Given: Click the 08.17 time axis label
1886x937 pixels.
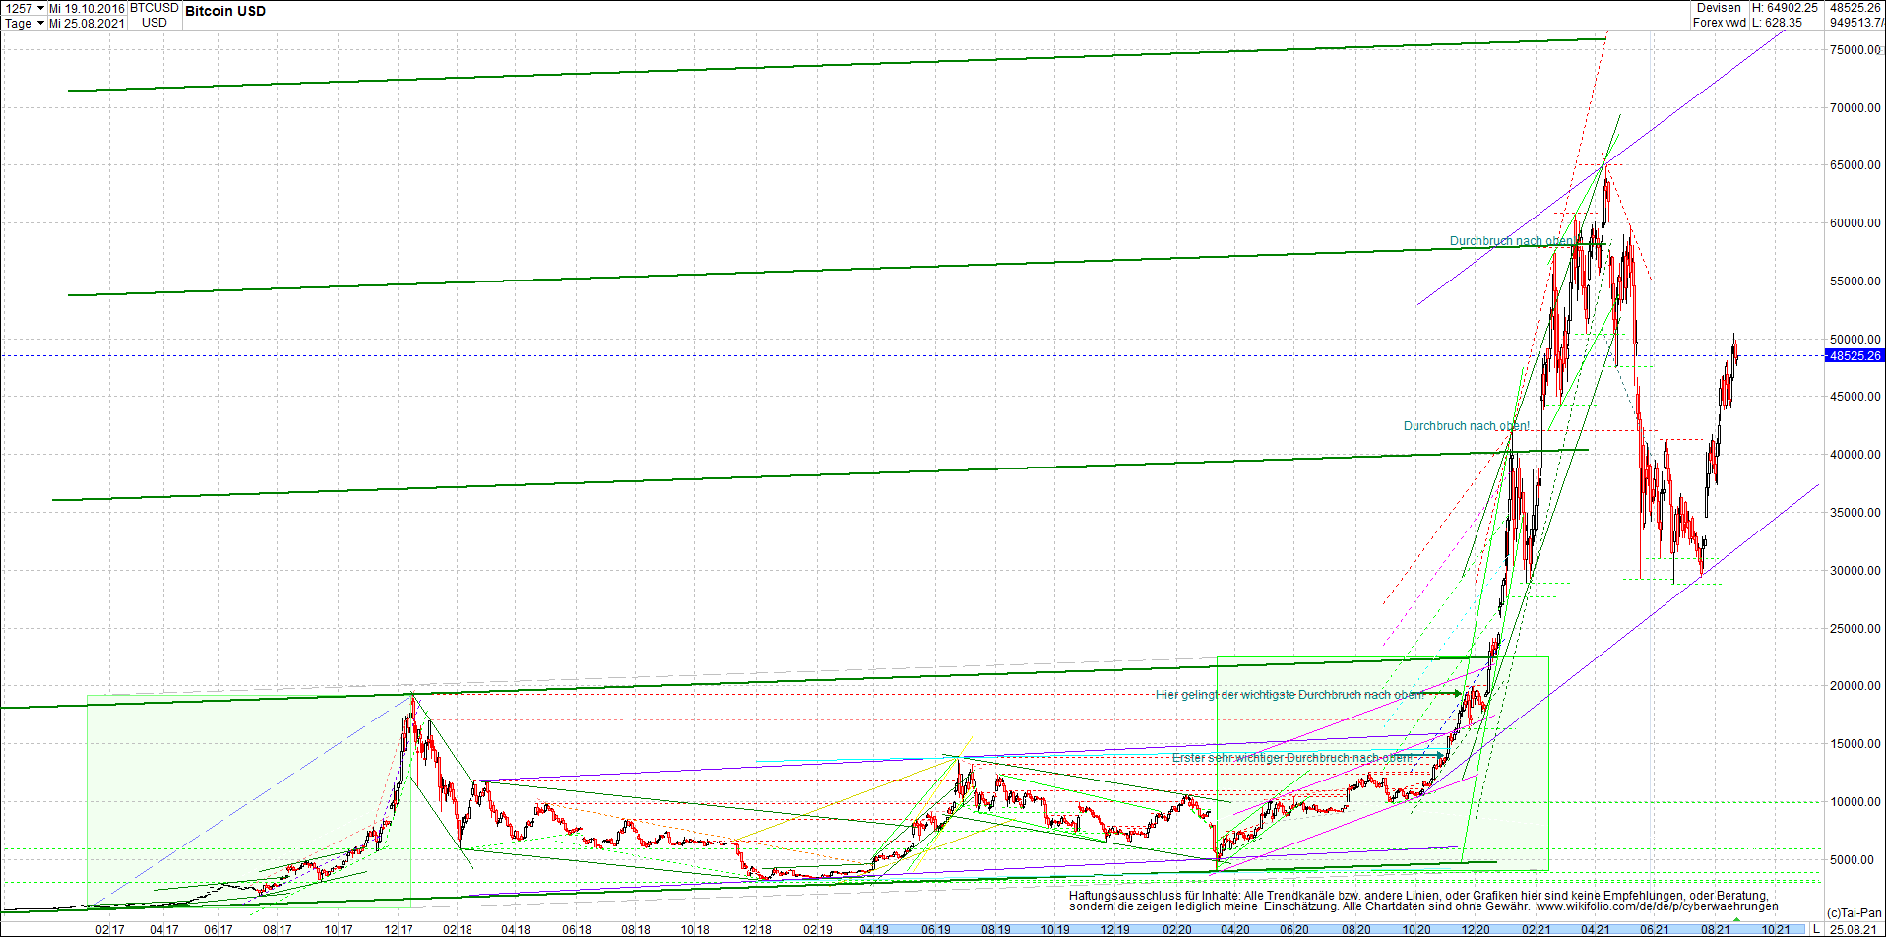Looking at the screenshot, I should point(278,930).
